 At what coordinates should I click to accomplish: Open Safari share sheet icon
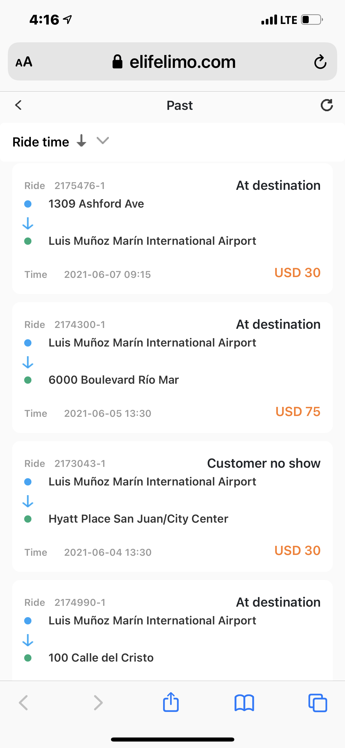coord(171,702)
